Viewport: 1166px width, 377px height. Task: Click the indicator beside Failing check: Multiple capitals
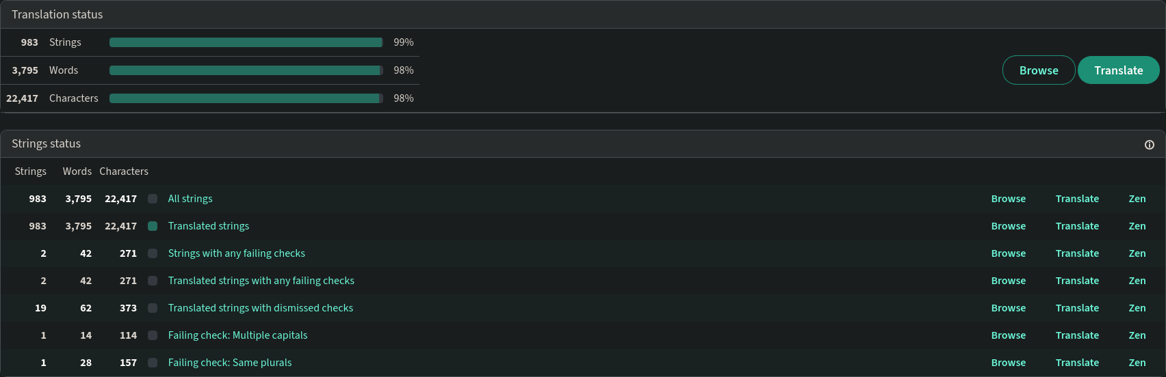click(153, 335)
